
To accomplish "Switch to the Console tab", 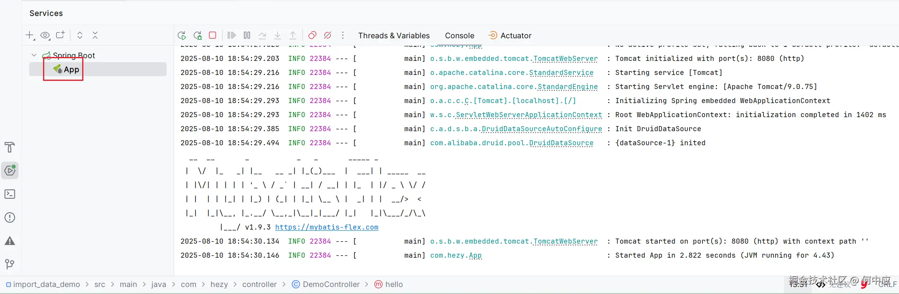I will pyautogui.click(x=459, y=36).
